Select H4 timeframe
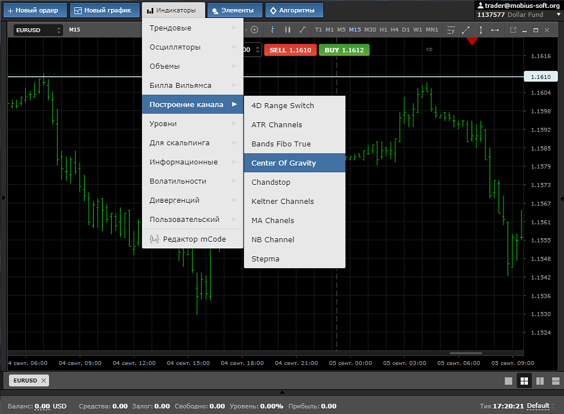Image resolution: width=564 pixels, height=414 pixels. point(395,30)
